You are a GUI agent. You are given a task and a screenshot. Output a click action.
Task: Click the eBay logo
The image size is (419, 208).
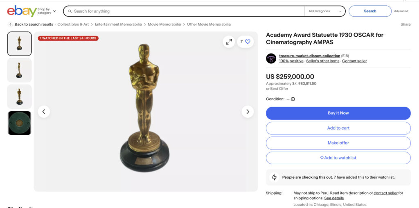(22, 11)
